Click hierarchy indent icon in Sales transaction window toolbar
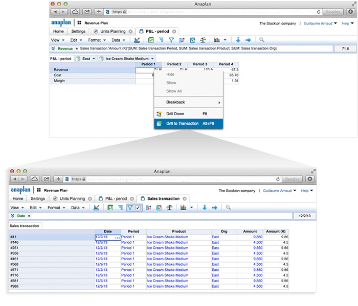358x306 pixels. (x=120, y=208)
